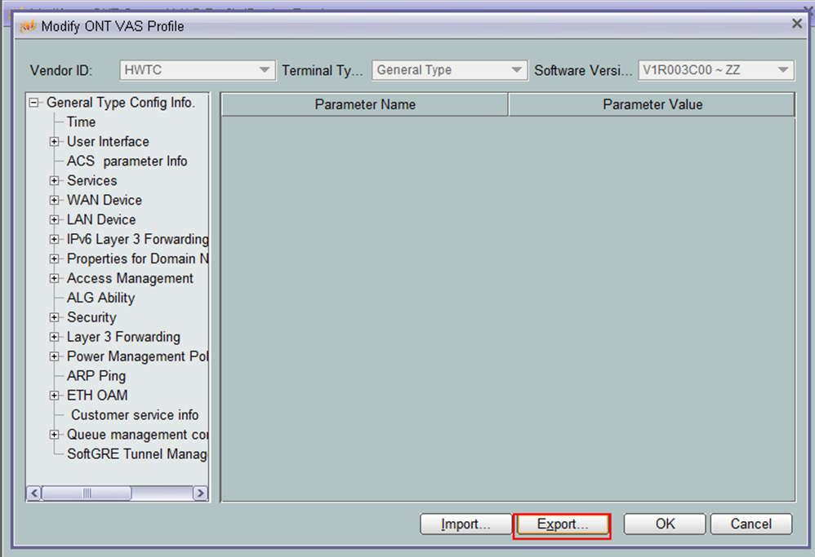This screenshot has width=815, height=557.
Task: Open the Vendor ID dropdown
Action: coord(264,70)
